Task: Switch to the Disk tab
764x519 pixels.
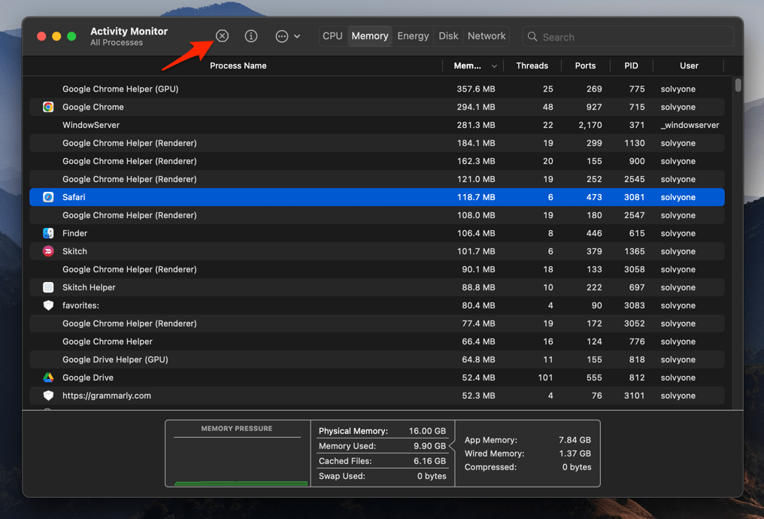Action: tap(448, 35)
